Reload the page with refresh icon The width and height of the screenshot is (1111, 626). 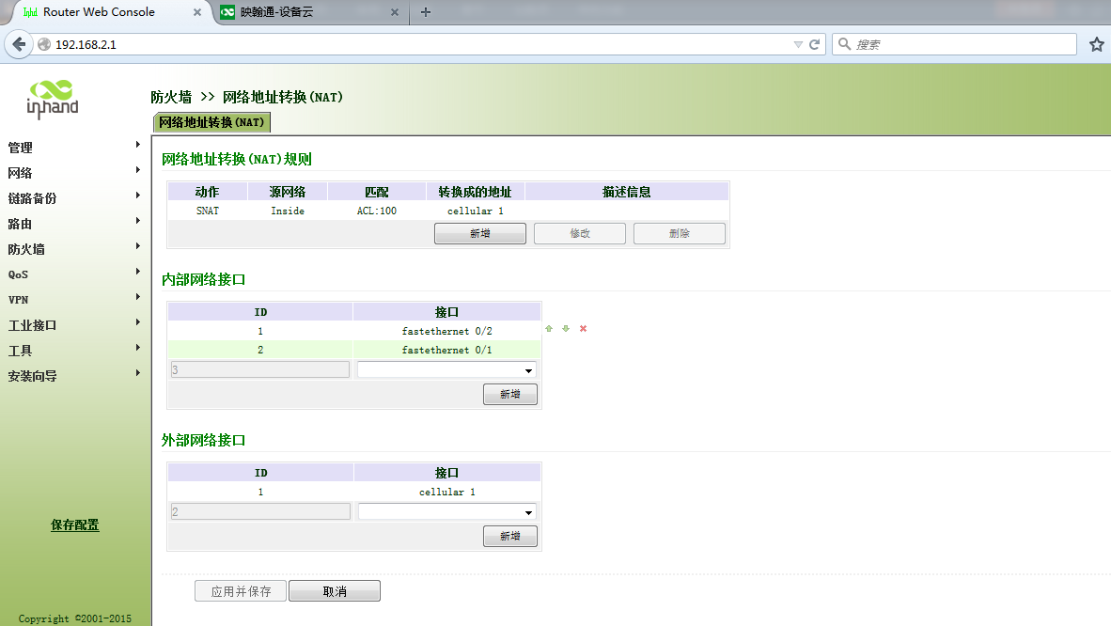pos(815,44)
